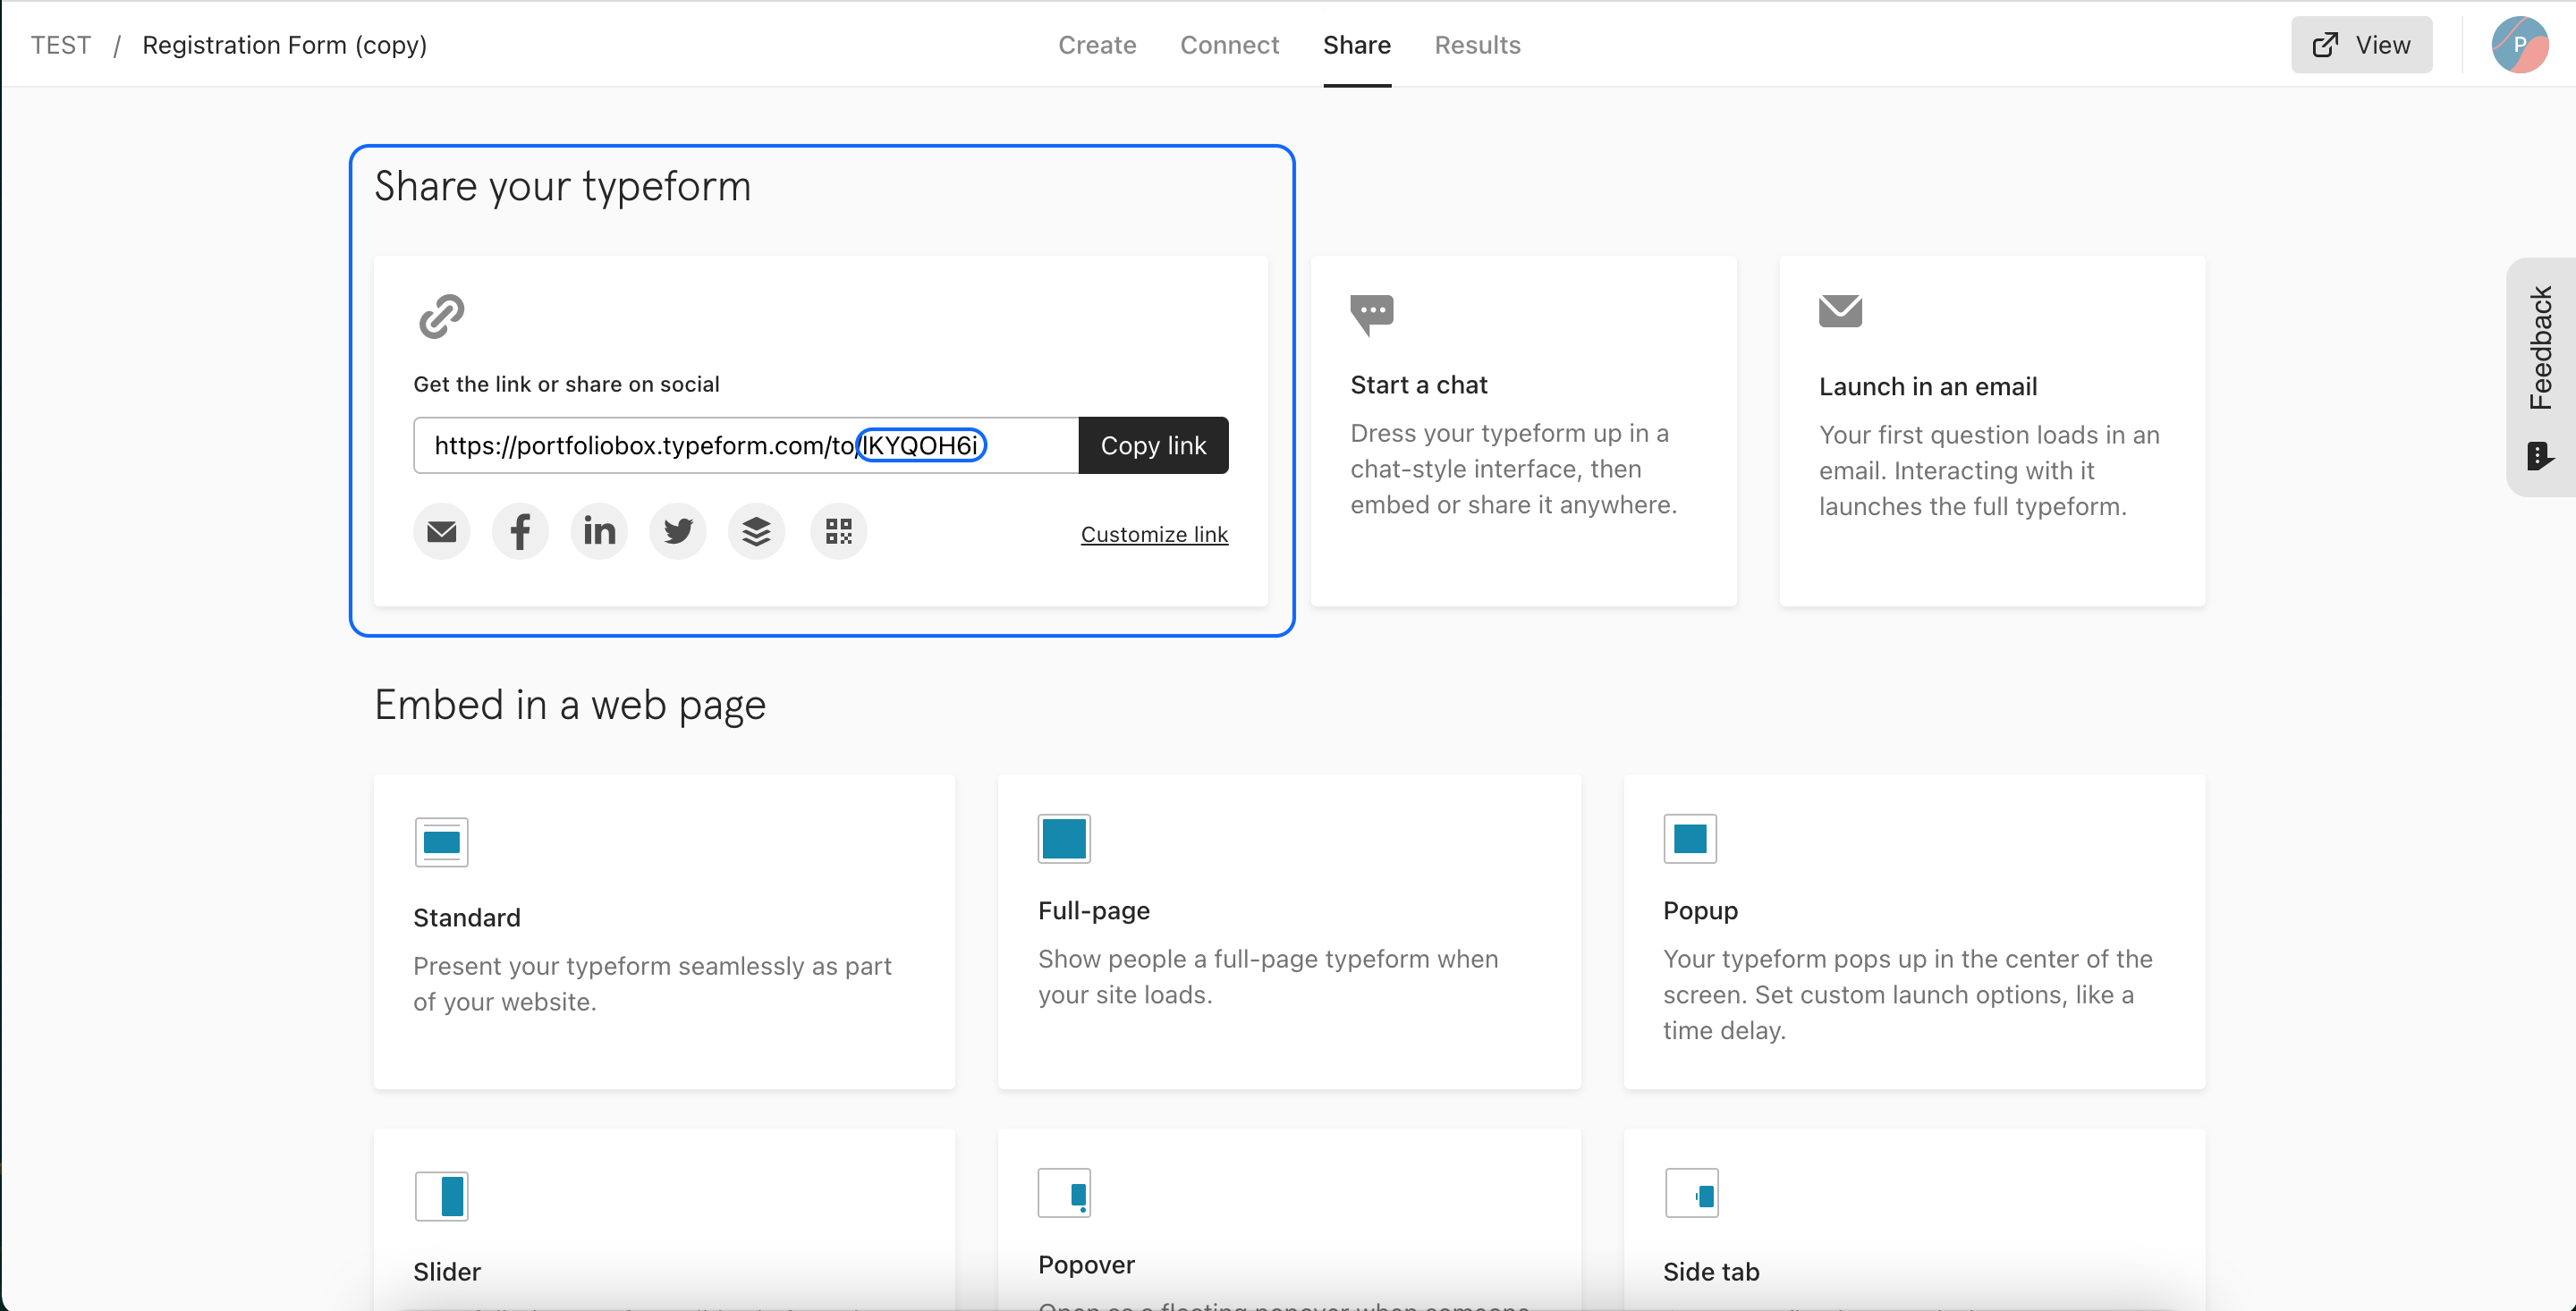Open the Create tab
Screen dimensions: 2576x1311
pos(1097,45)
